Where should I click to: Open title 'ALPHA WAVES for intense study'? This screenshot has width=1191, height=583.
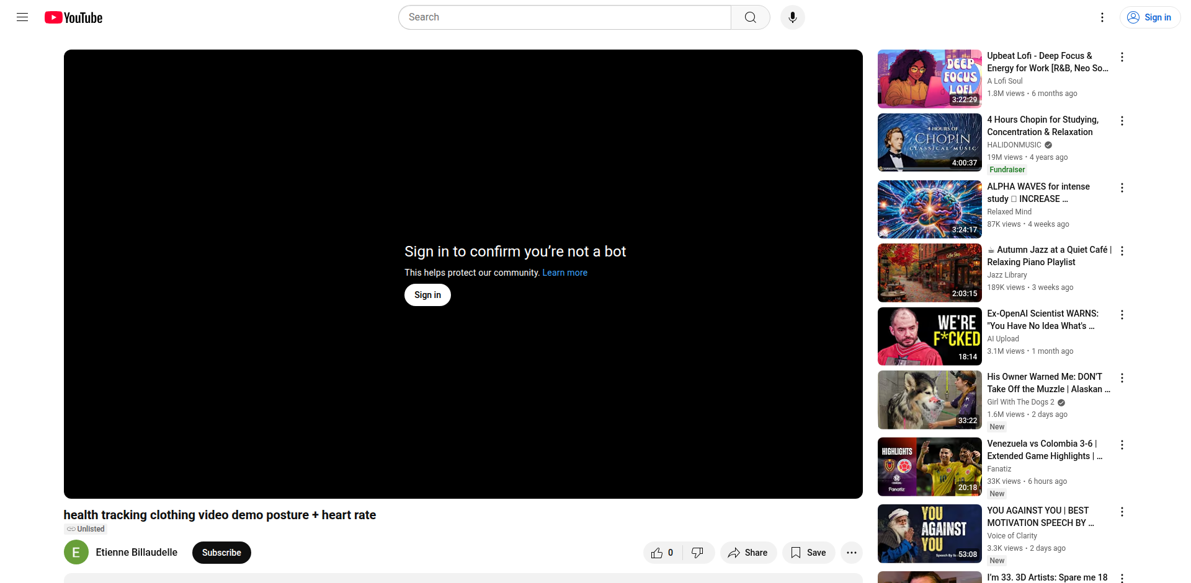[1038, 193]
